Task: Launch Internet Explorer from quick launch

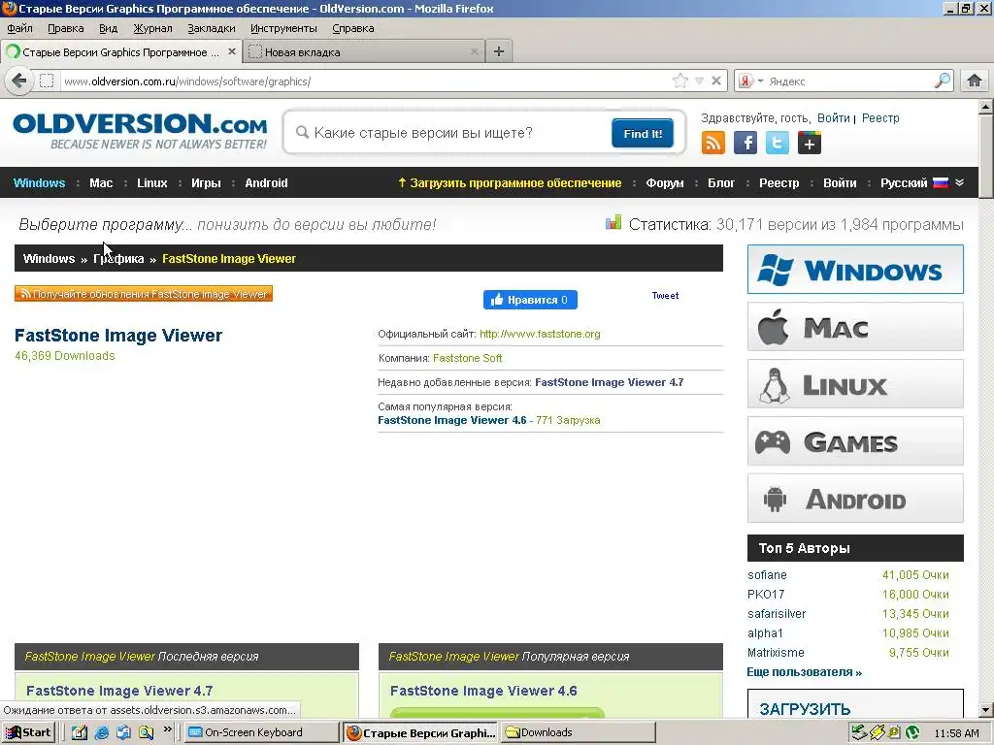Action: pyautogui.click(x=101, y=733)
